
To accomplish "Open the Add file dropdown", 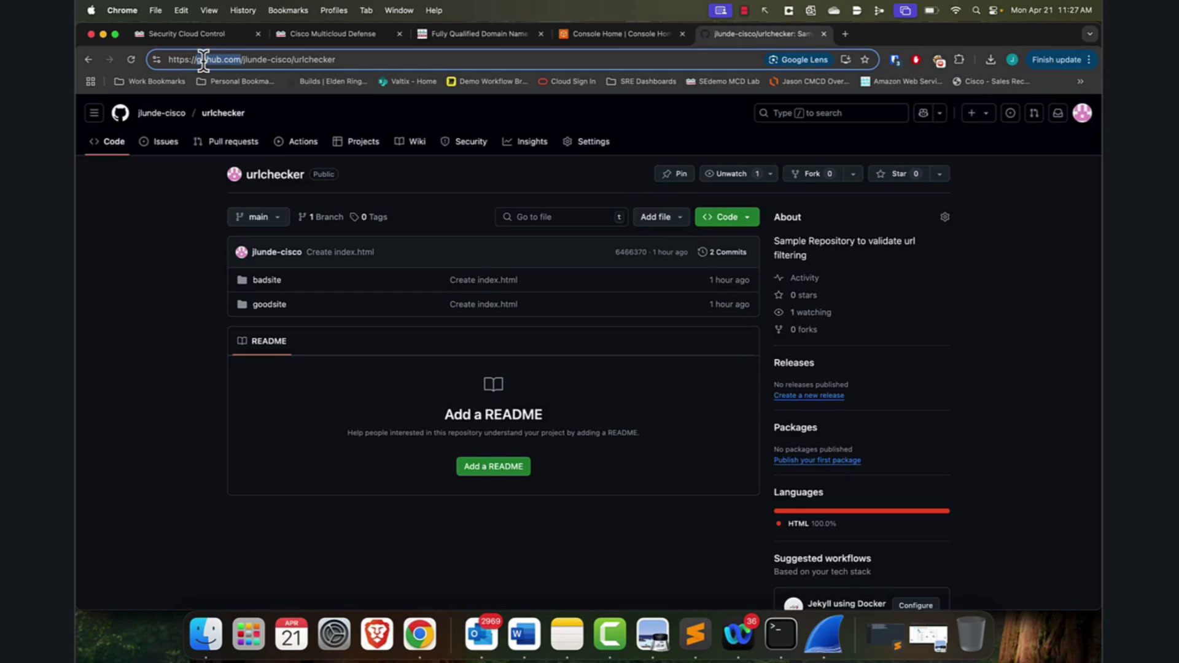I will (661, 217).
